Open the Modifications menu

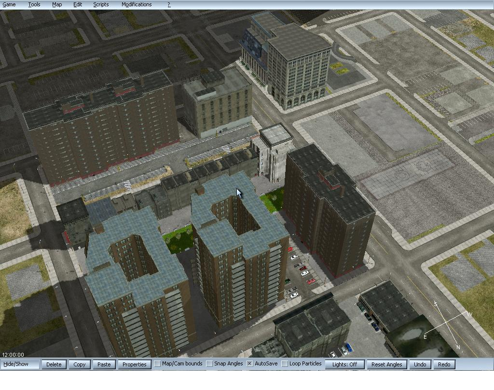pyautogui.click(x=137, y=4)
